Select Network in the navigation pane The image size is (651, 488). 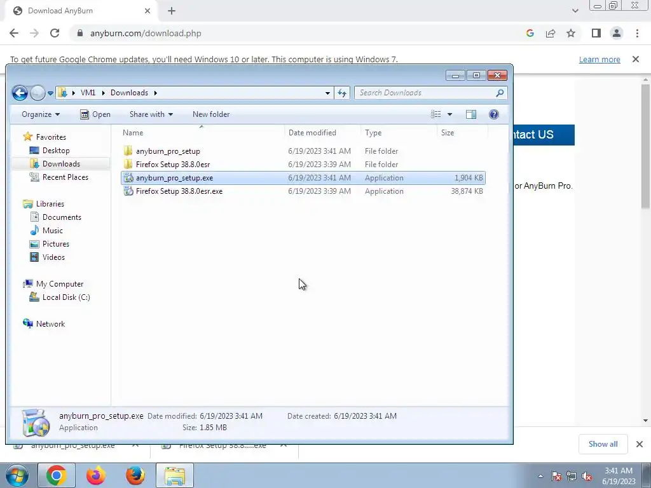(50, 323)
